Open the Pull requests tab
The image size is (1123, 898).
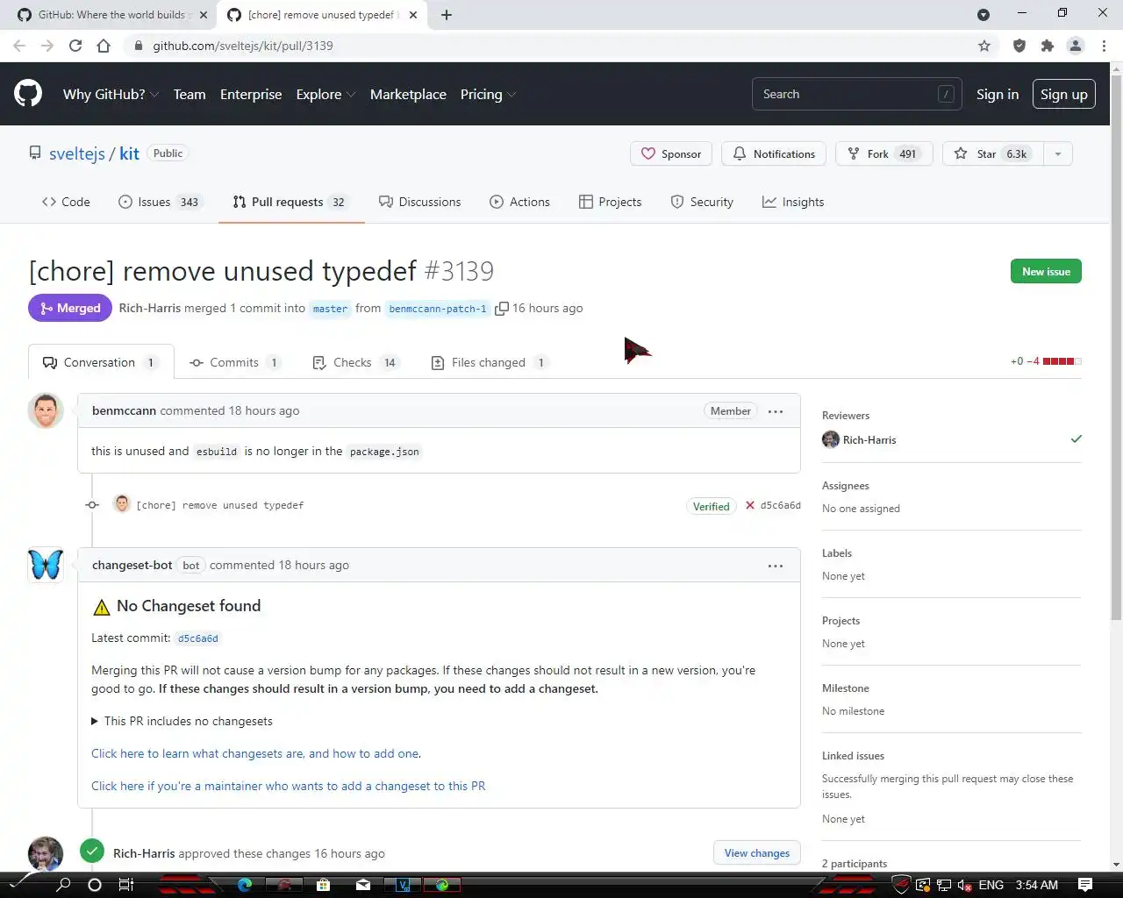[x=291, y=202]
